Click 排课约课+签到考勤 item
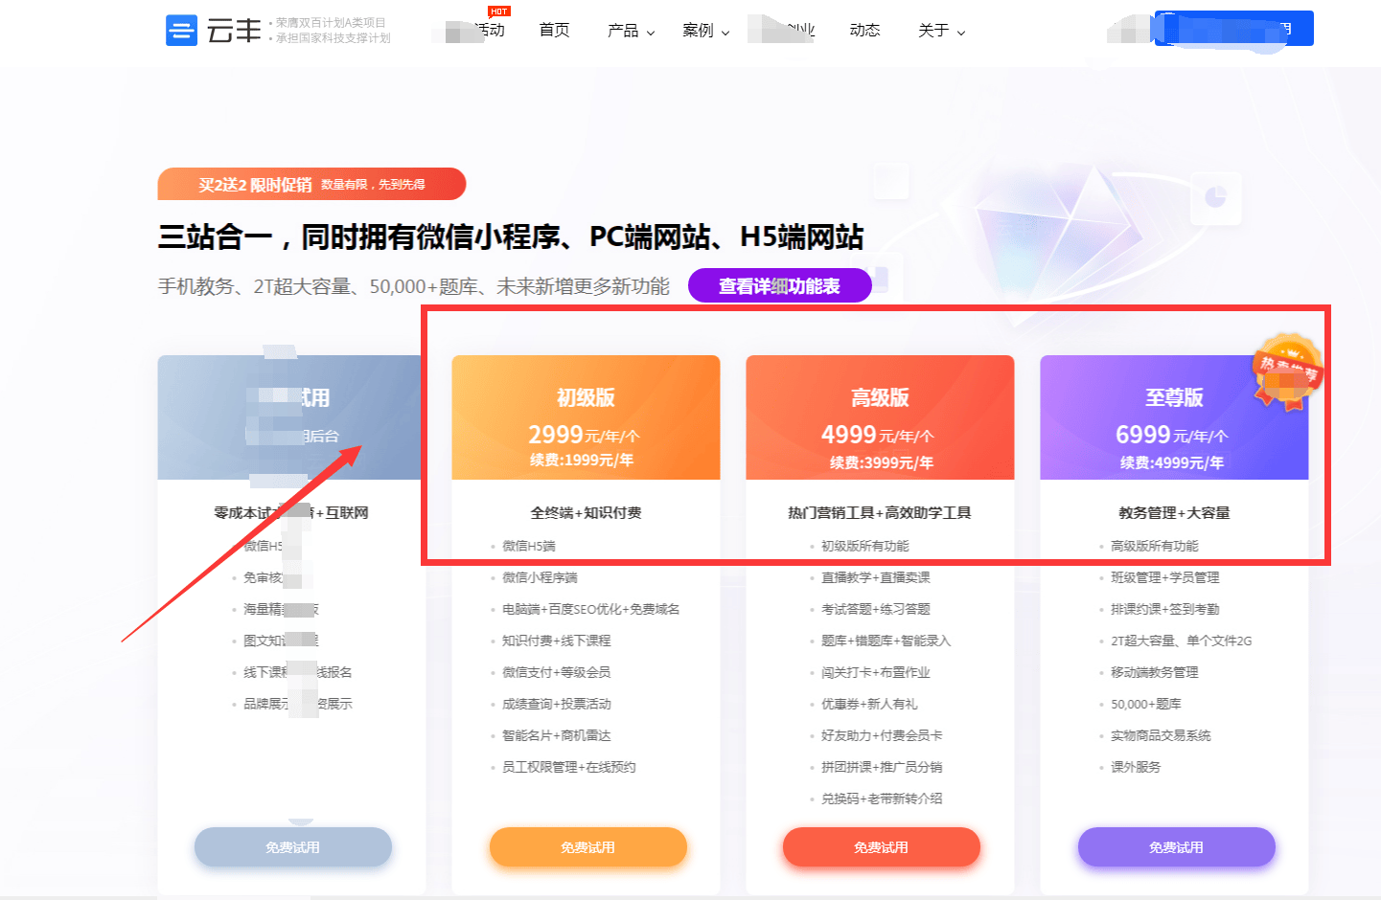The image size is (1381, 900). [1164, 609]
